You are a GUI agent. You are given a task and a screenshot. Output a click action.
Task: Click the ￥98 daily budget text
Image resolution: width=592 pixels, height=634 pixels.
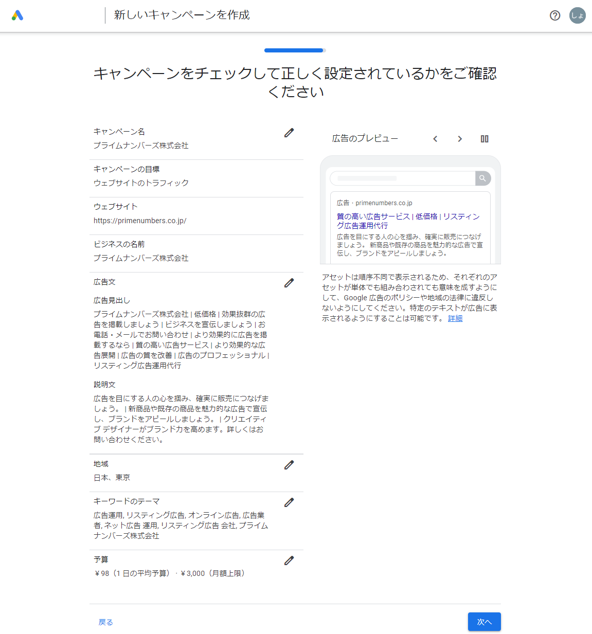(x=132, y=573)
